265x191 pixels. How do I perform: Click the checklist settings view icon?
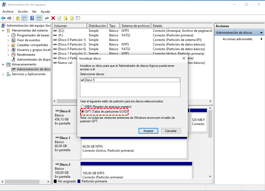[x=78, y=18]
